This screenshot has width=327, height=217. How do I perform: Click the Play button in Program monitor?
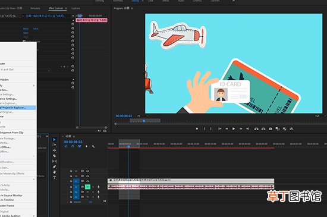coord(234,129)
